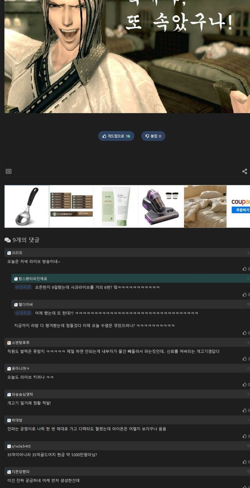Open the profile of user q1w2e3r4t5

click(x=21, y=446)
